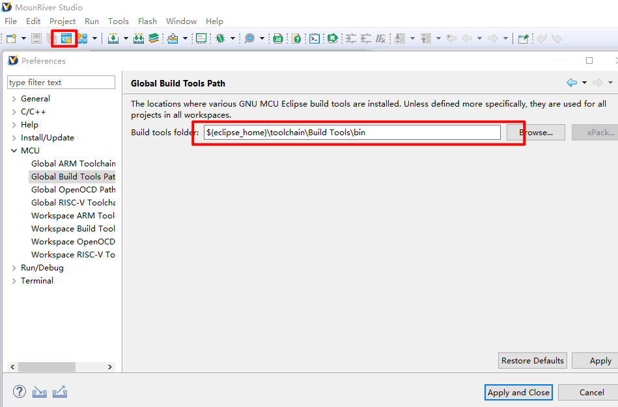Open the Flash menu
Viewport: 618px width, 407px height.
click(147, 21)
